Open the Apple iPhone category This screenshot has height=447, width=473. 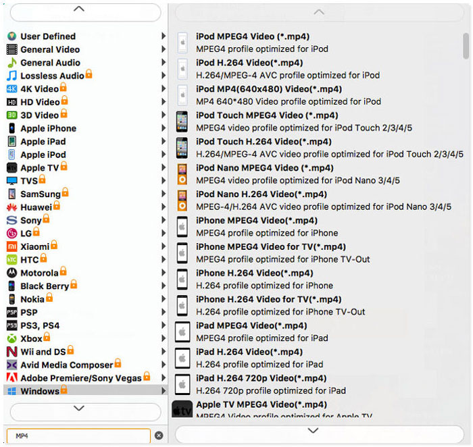pos(86,128)
